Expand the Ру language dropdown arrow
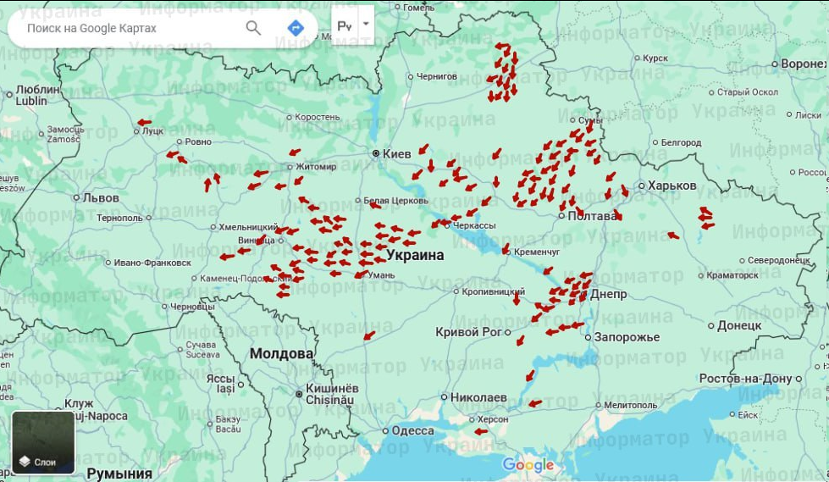Image resolution: width=829 pixels, height=482 pixels. coord(366,25)
